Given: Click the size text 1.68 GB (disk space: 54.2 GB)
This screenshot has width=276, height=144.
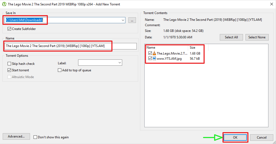Looking at the screenshot, I should [183, 31].
